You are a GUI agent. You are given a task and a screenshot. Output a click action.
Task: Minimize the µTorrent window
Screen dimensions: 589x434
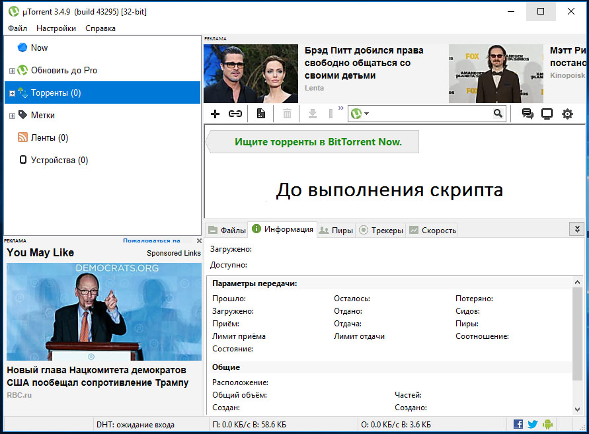coord(511,11)
